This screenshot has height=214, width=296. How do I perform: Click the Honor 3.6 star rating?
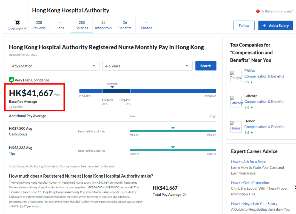249,132
